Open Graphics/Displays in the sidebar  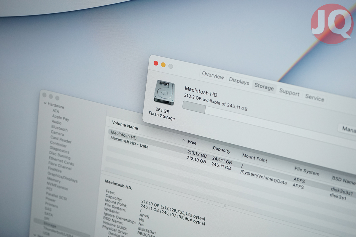62,177
